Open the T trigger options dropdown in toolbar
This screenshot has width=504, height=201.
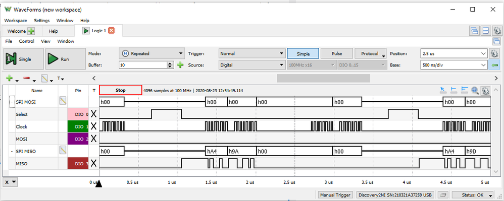point(61,78)
